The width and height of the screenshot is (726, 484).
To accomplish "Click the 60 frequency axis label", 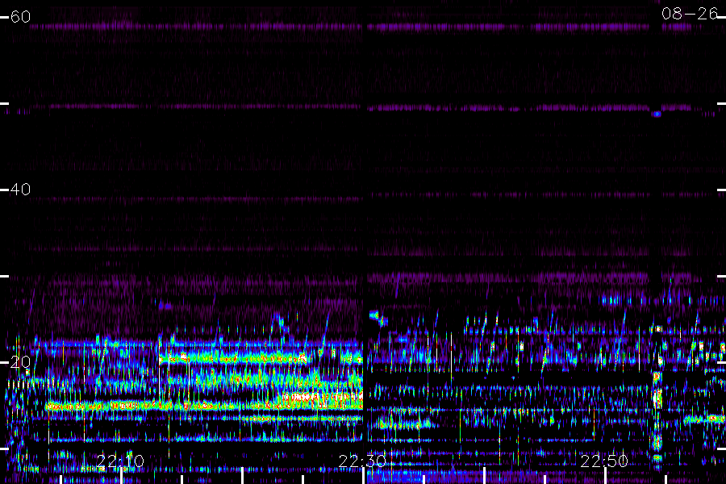I will [x=20, y=17].
